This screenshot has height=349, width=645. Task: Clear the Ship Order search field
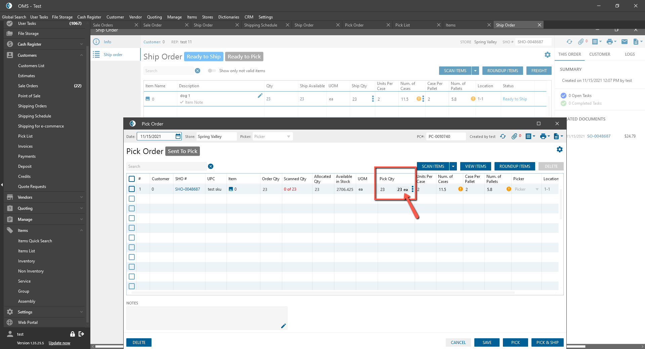(198, 71)
